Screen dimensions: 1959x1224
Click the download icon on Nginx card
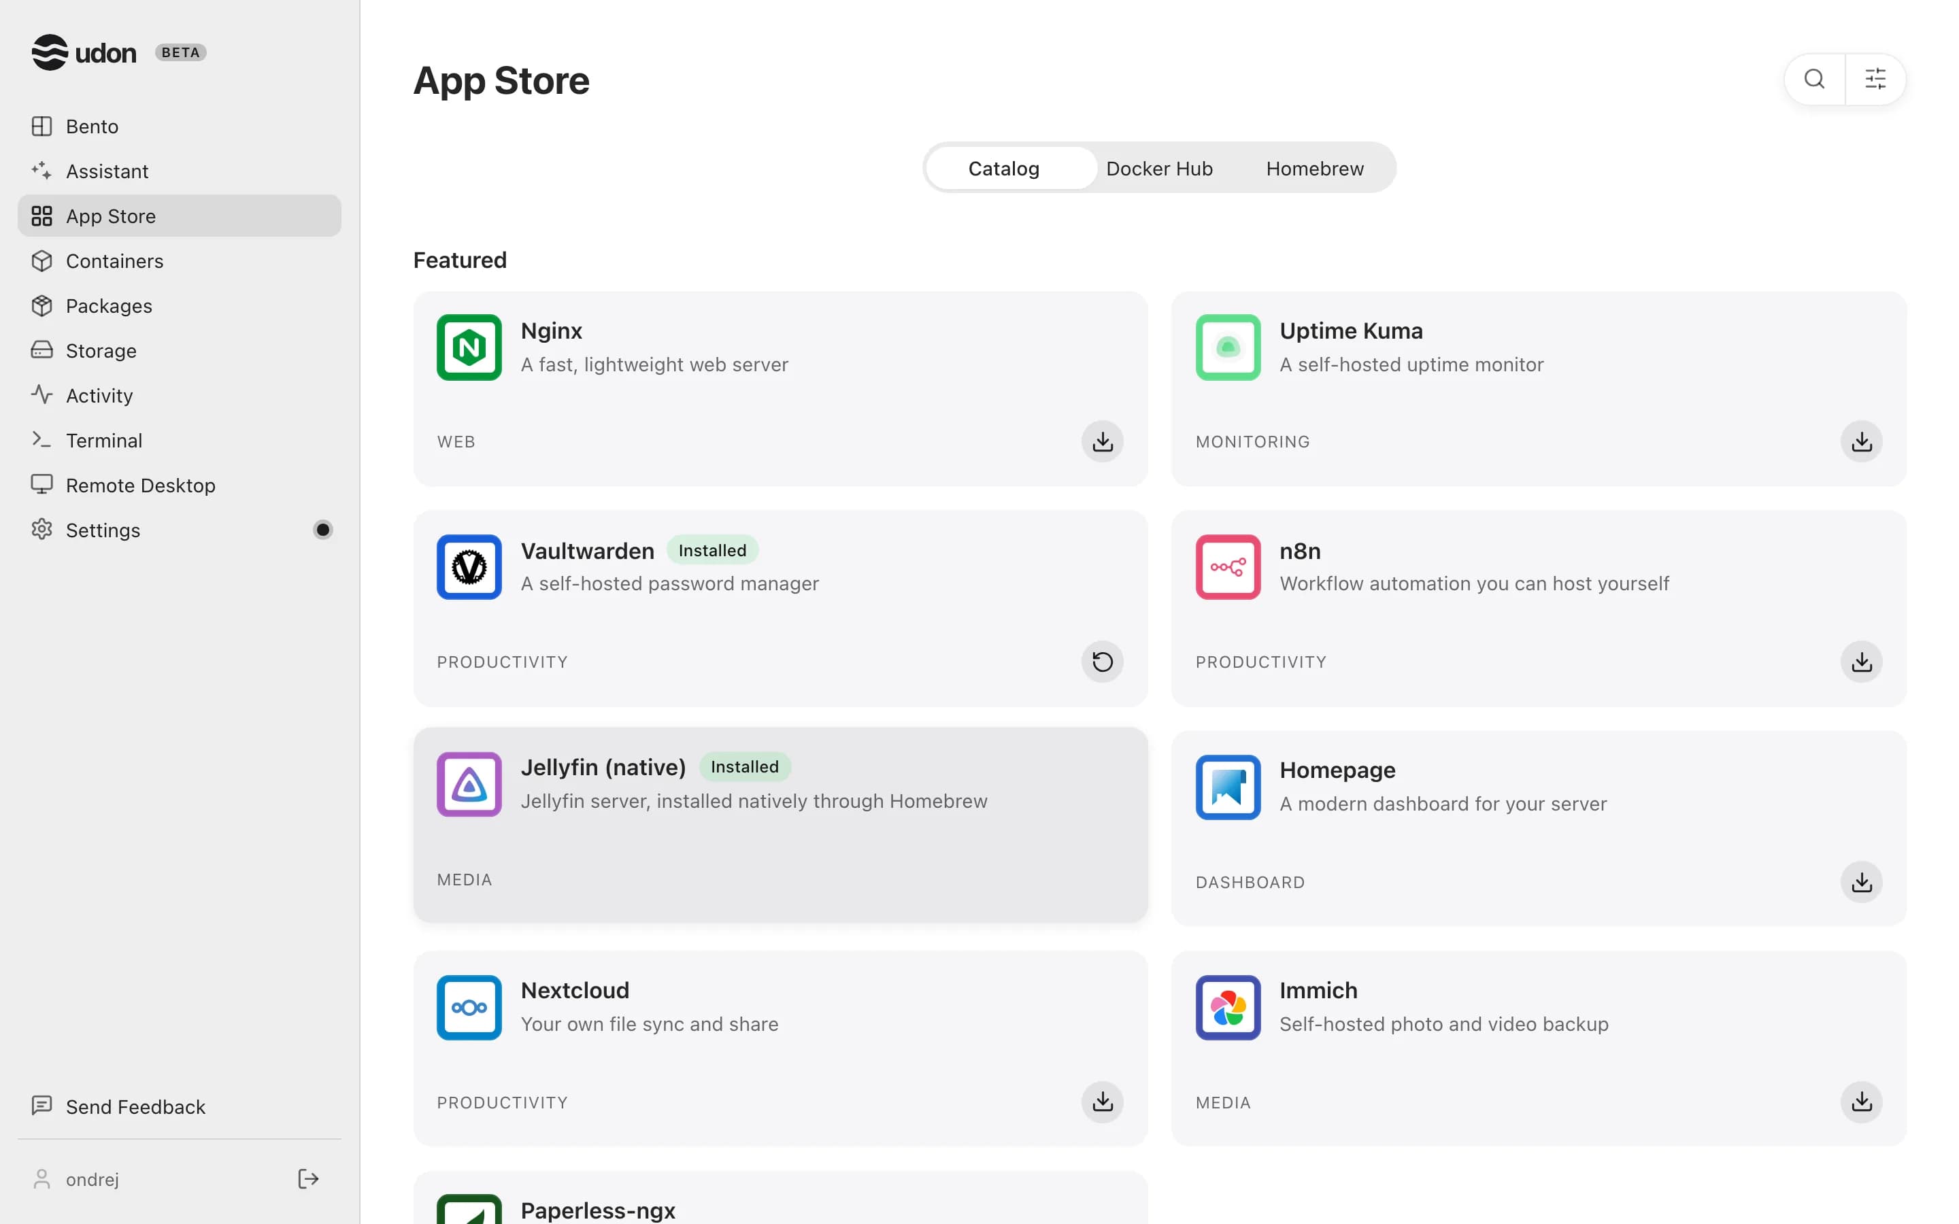[1103, 441]
